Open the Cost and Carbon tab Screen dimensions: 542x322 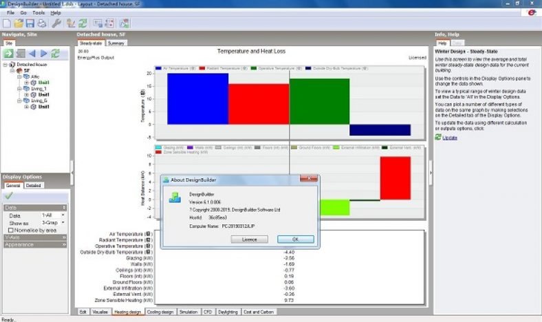click(x=259, y=312)
